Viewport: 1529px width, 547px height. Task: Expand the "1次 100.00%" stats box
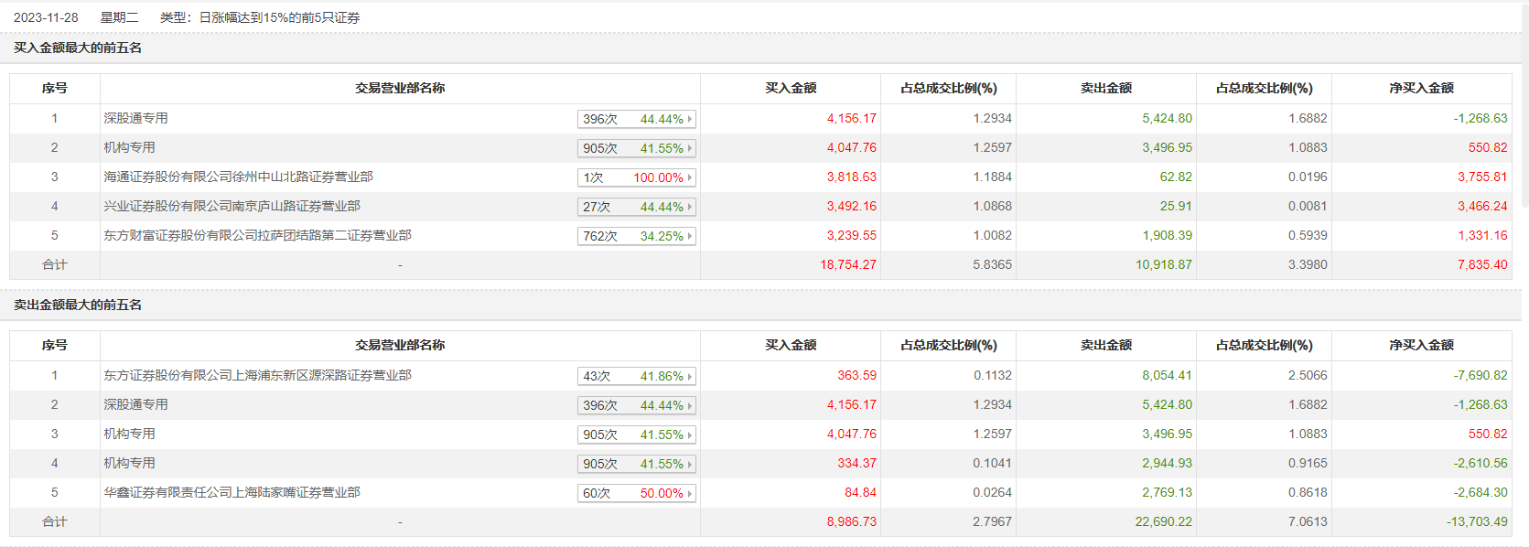click(636, 177)
